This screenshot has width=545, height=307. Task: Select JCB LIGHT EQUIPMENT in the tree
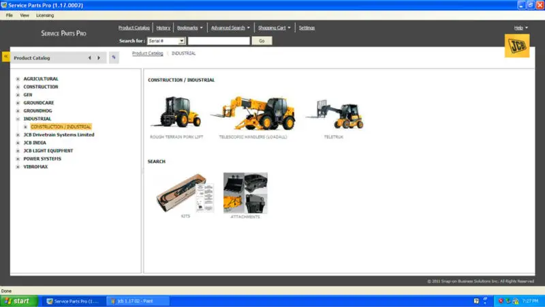pyautogui.click(x=48, y=151)
